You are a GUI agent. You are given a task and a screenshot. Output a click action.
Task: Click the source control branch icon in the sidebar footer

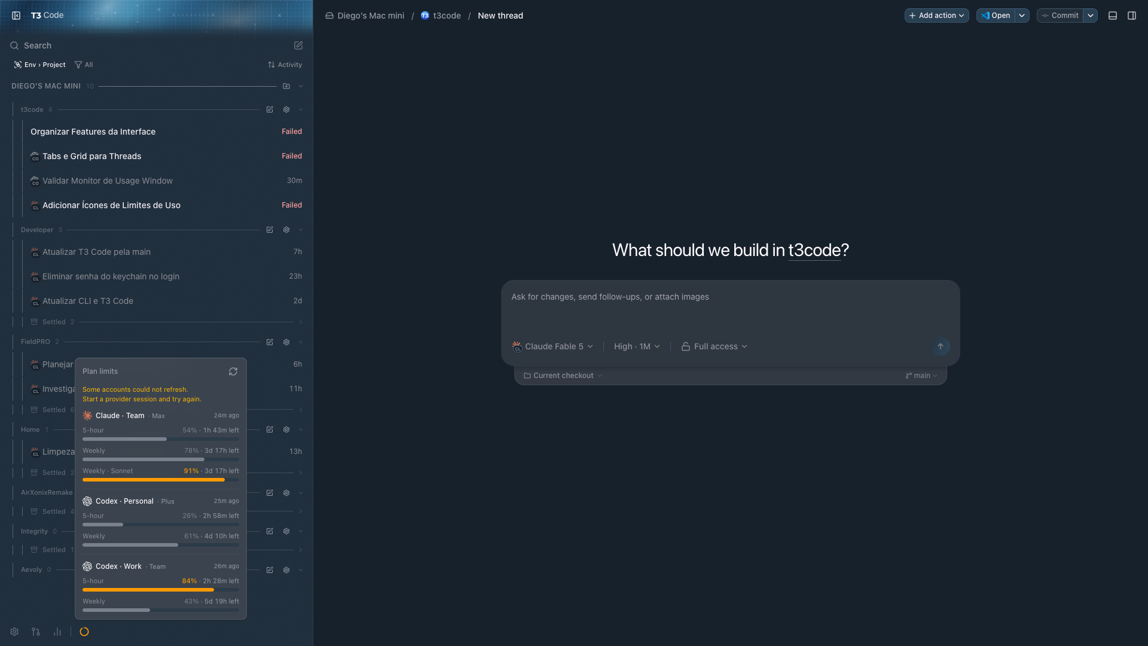[36, 632]
